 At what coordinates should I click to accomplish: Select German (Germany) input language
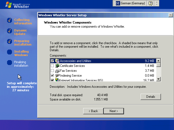[x=133, y=3]
